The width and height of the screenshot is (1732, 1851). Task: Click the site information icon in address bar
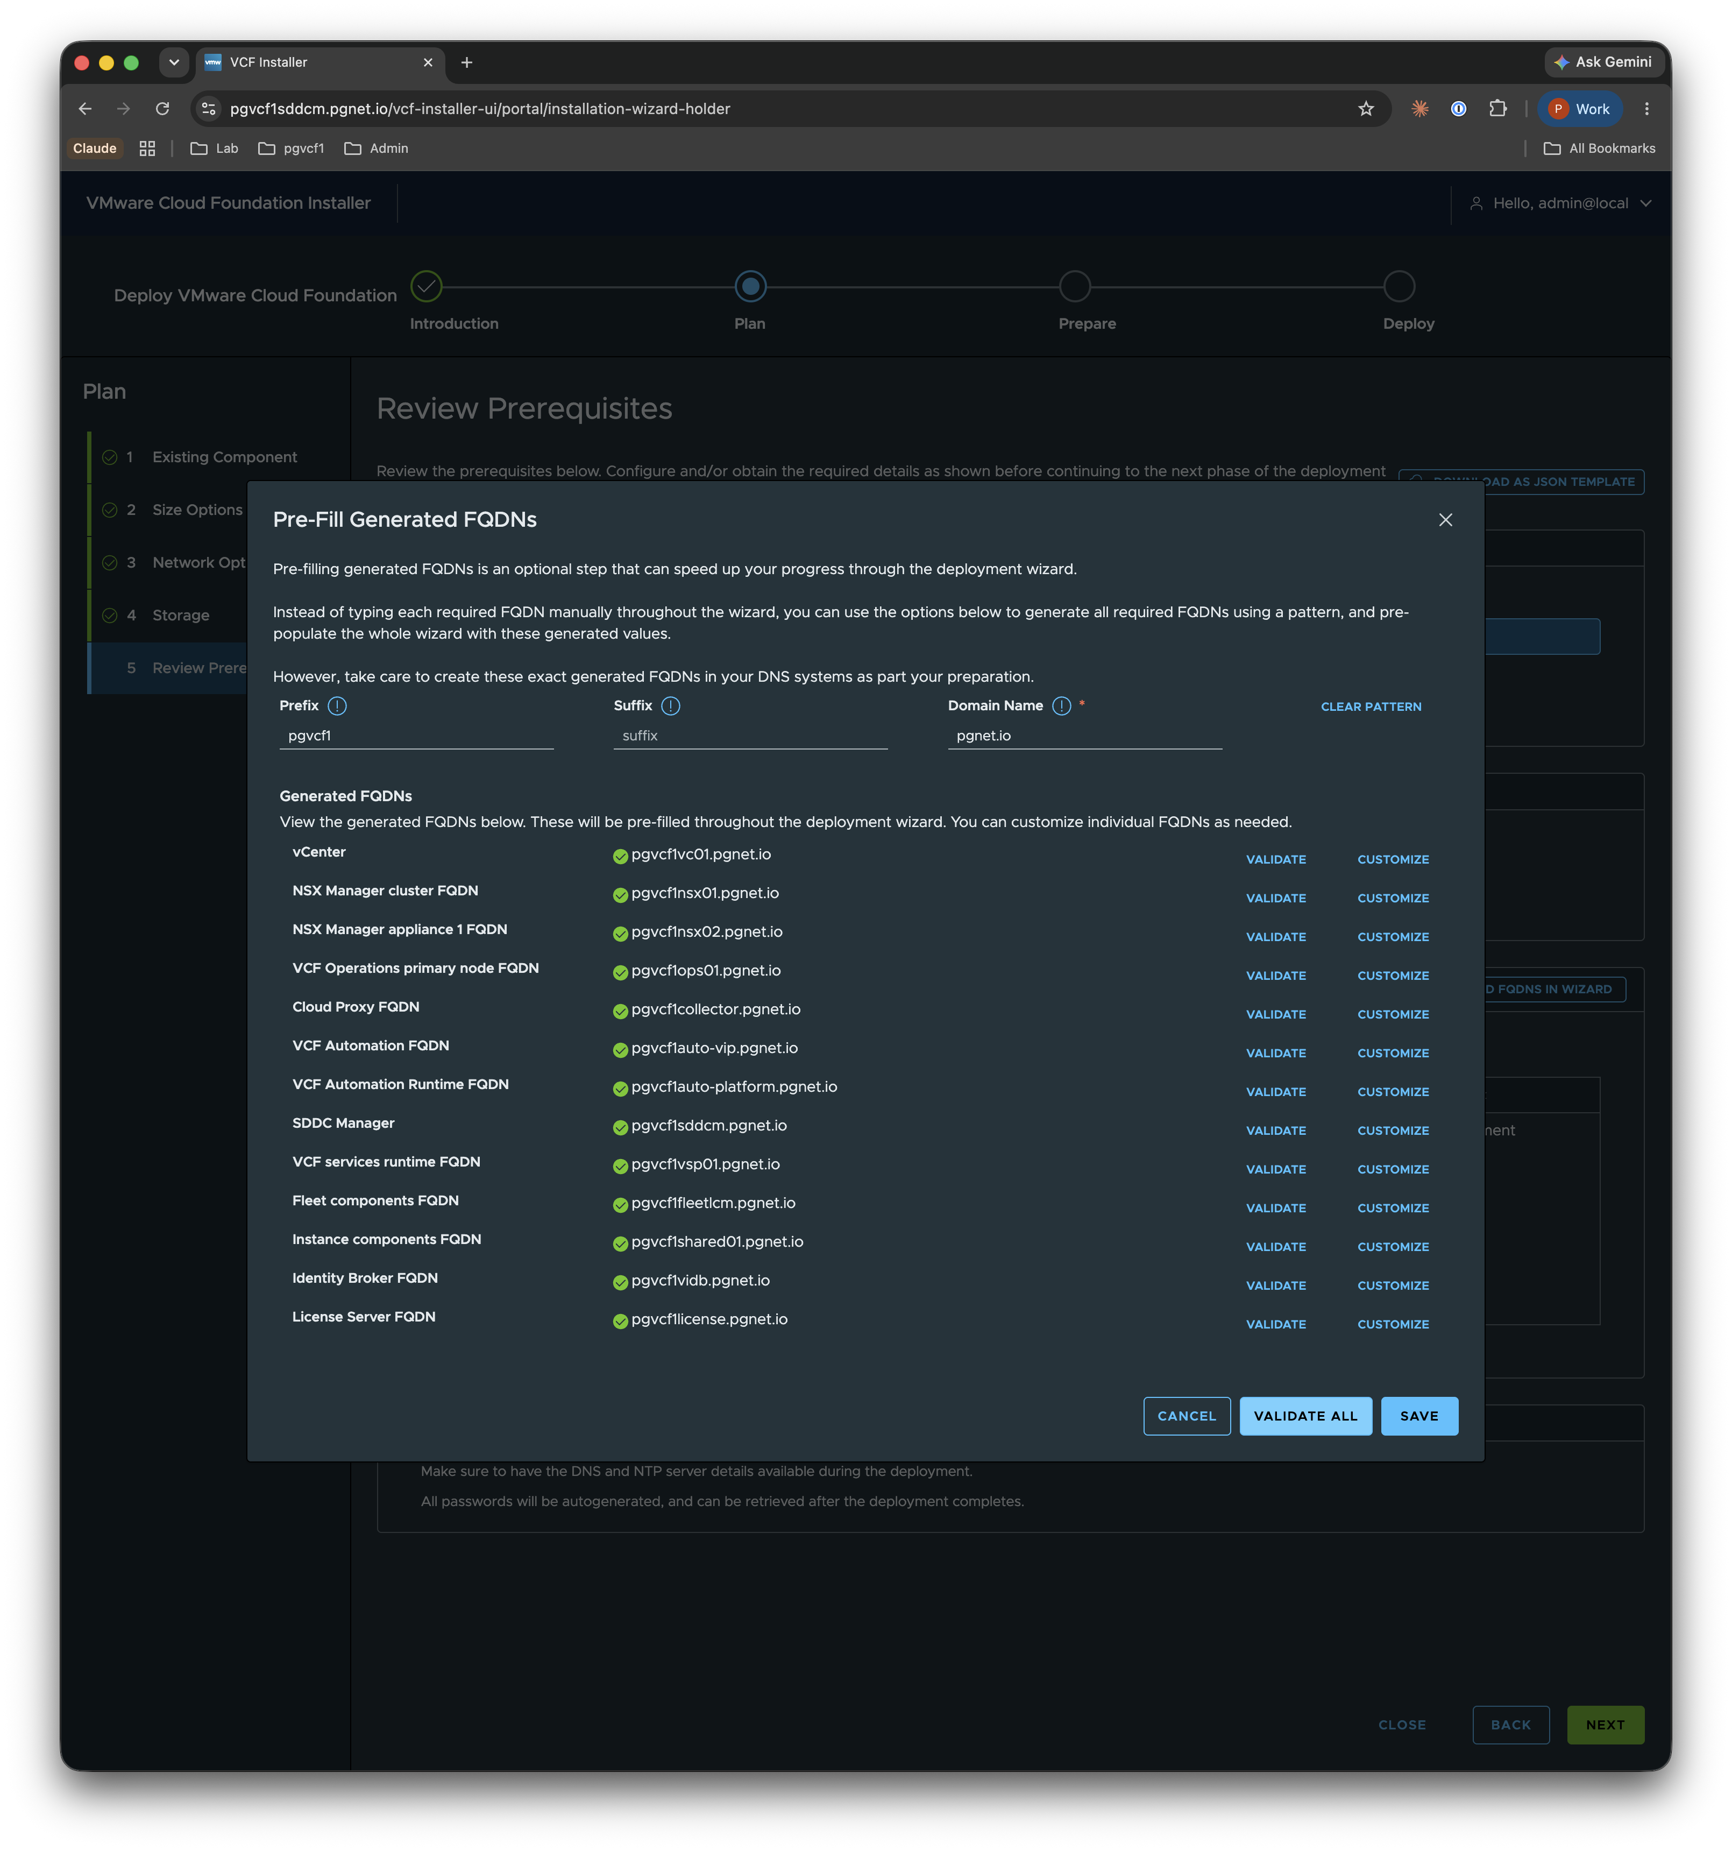point(209,109)
